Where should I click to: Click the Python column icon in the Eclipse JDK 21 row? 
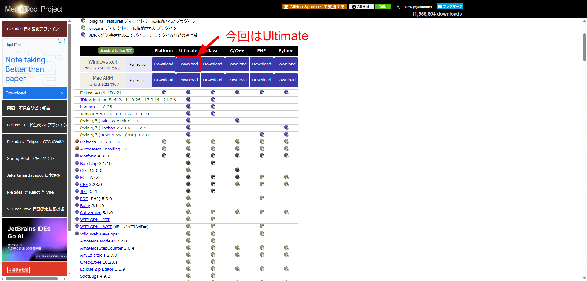286,92
